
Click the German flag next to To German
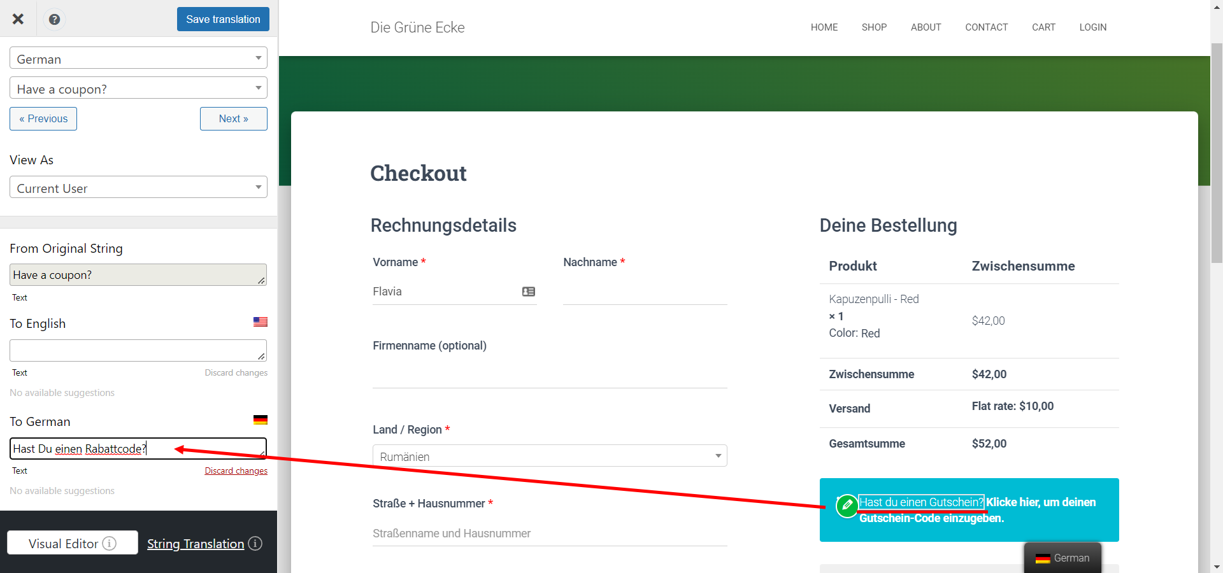coord(260,420)
